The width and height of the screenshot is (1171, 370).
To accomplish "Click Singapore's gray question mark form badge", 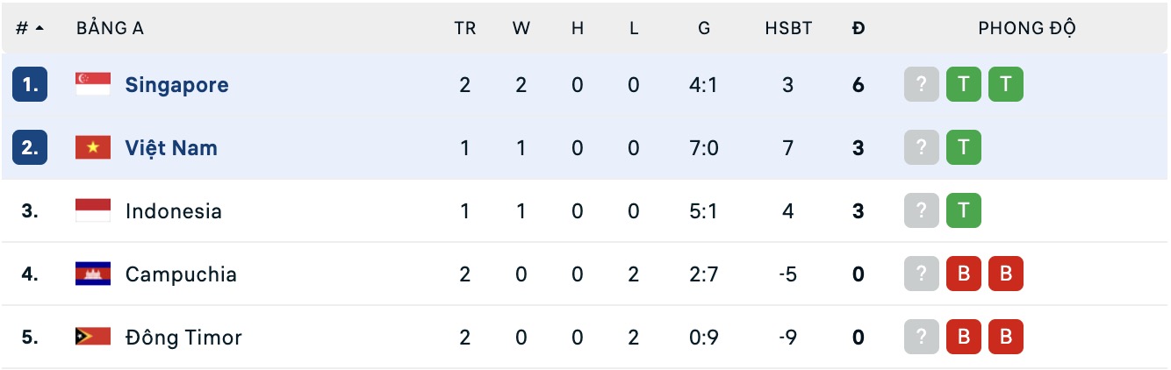I will [922, 84].
